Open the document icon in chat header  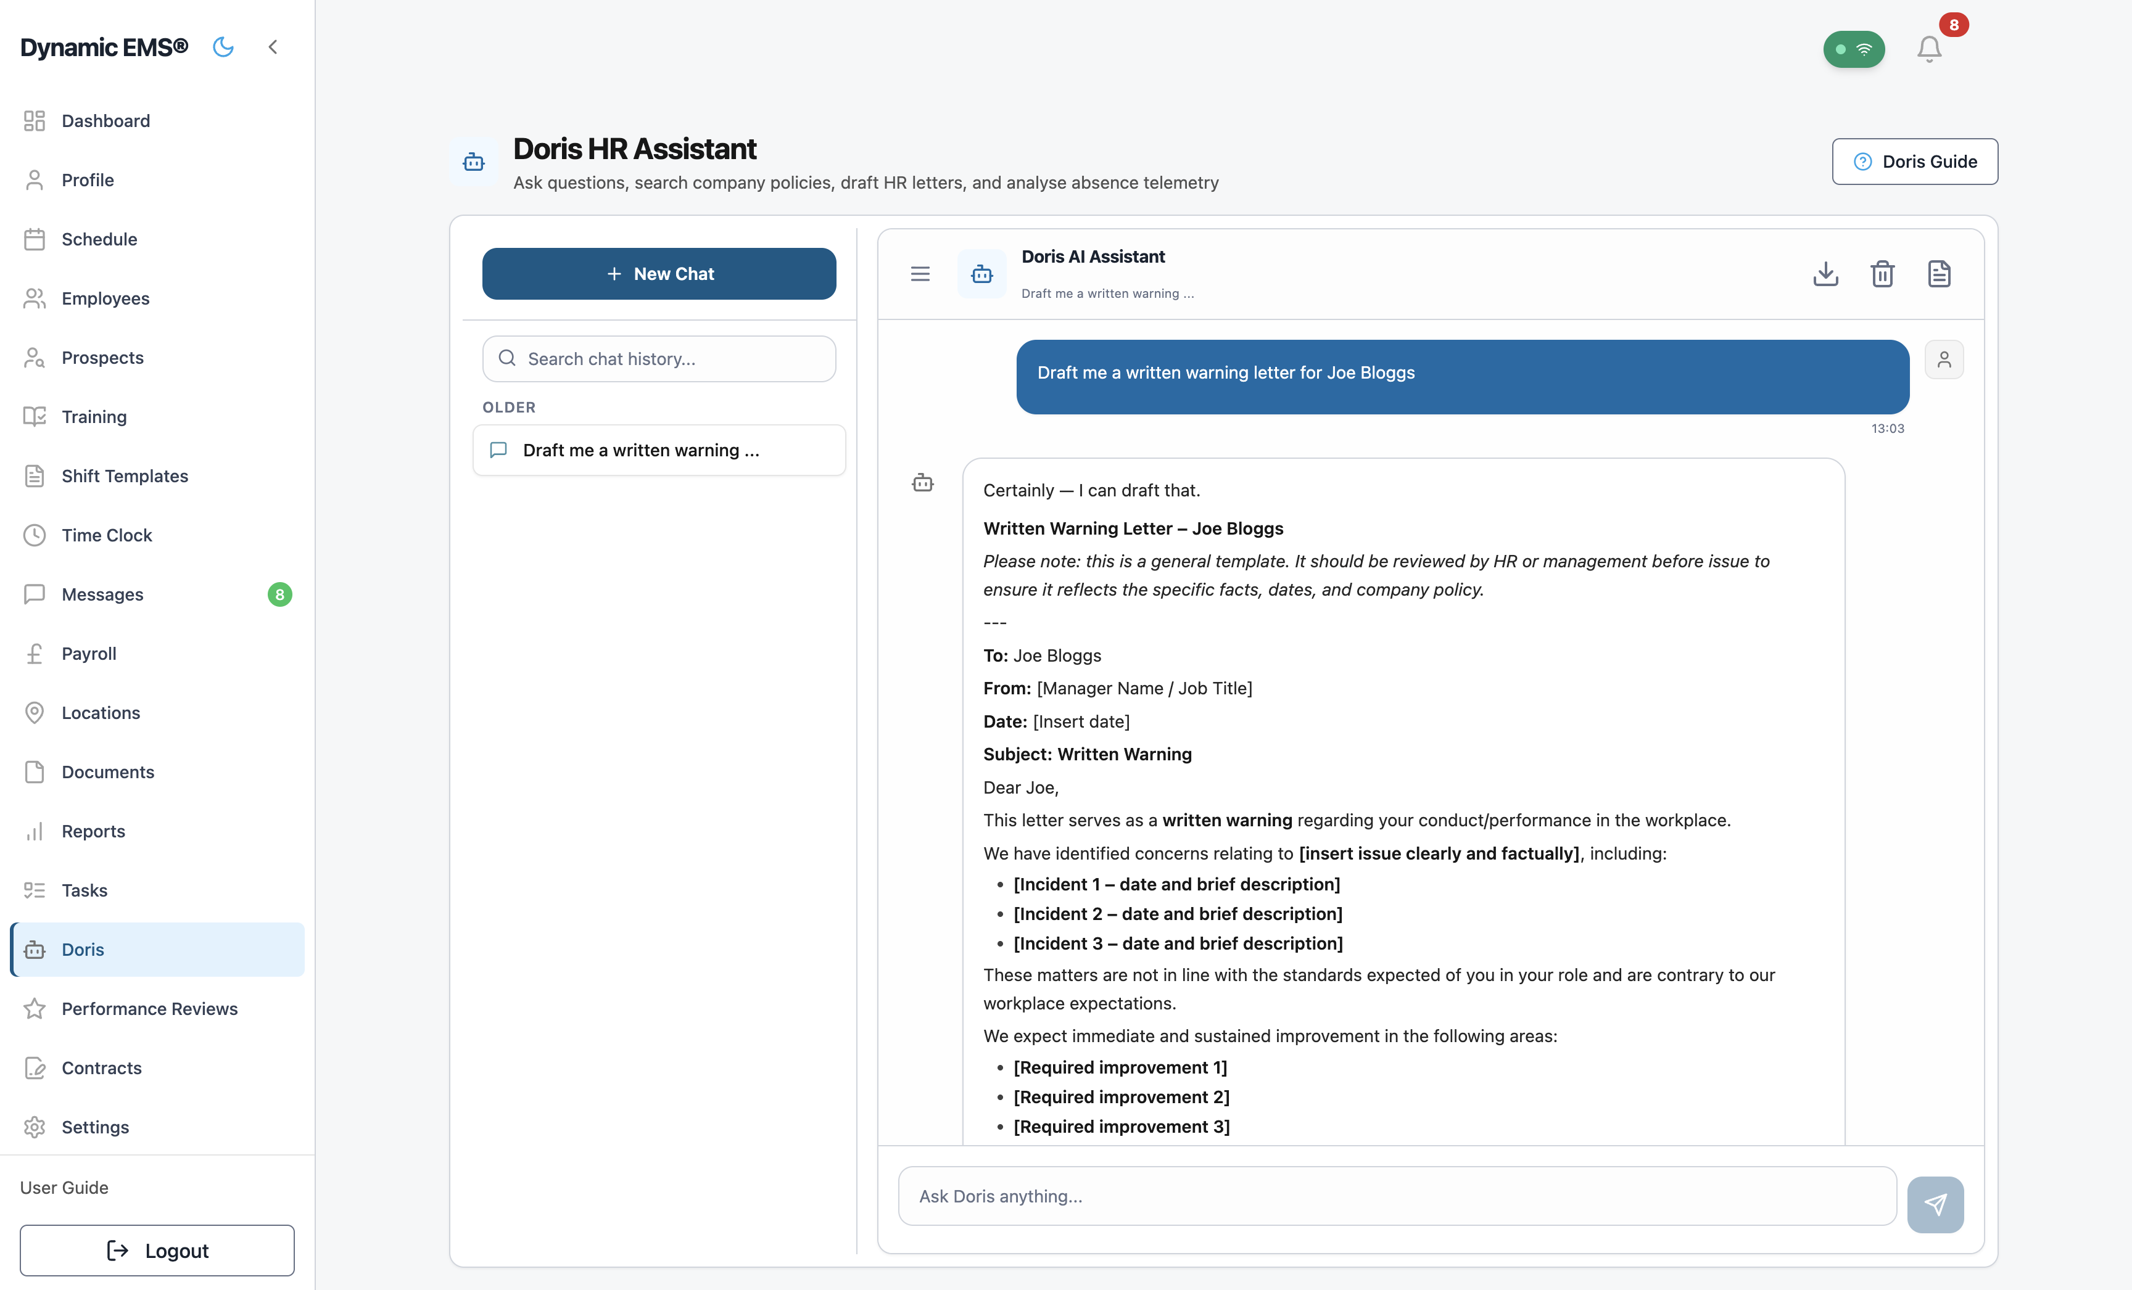(1939, 273)
